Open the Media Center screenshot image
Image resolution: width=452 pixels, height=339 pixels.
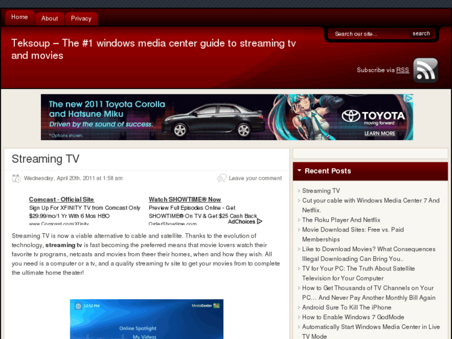coord(147,319)
